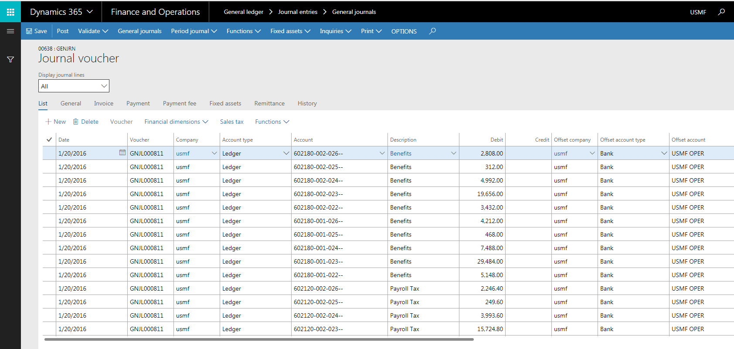
Task: Click the Journal entries breadcrumb link
Action: point(298,12)
